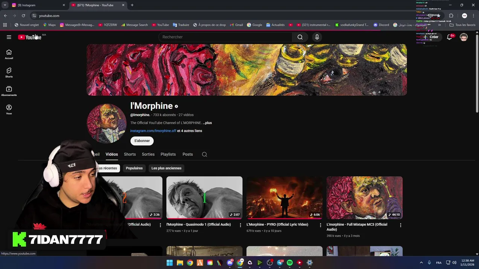This screenshot has height=269, width=479.
Task: Reload the page in Chrome
Action: click(x=23, y=16)
